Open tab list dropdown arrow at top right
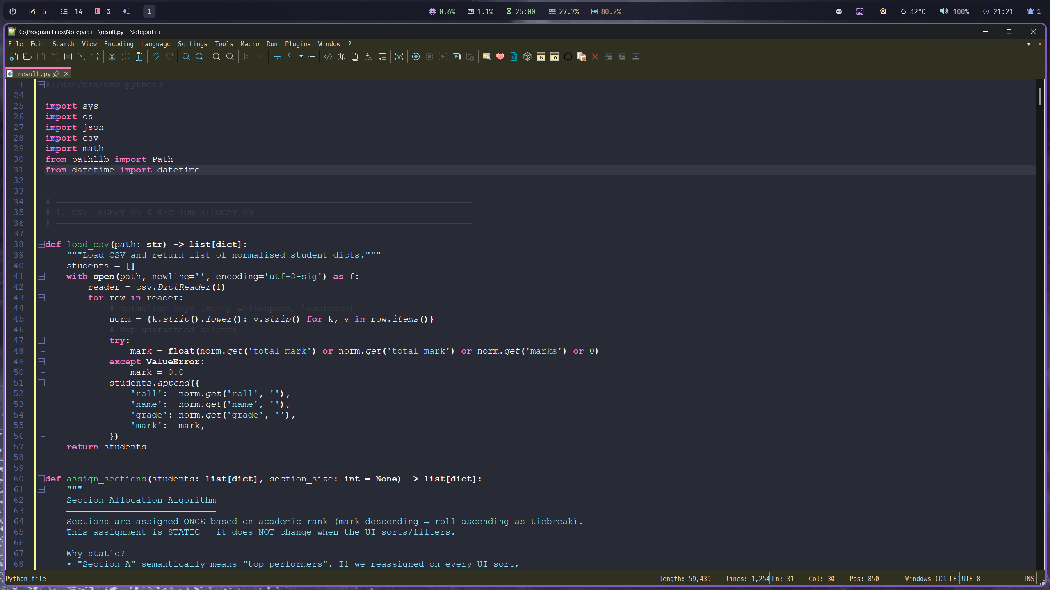This screenshot has height=590, width=1050. (1029, 44)
